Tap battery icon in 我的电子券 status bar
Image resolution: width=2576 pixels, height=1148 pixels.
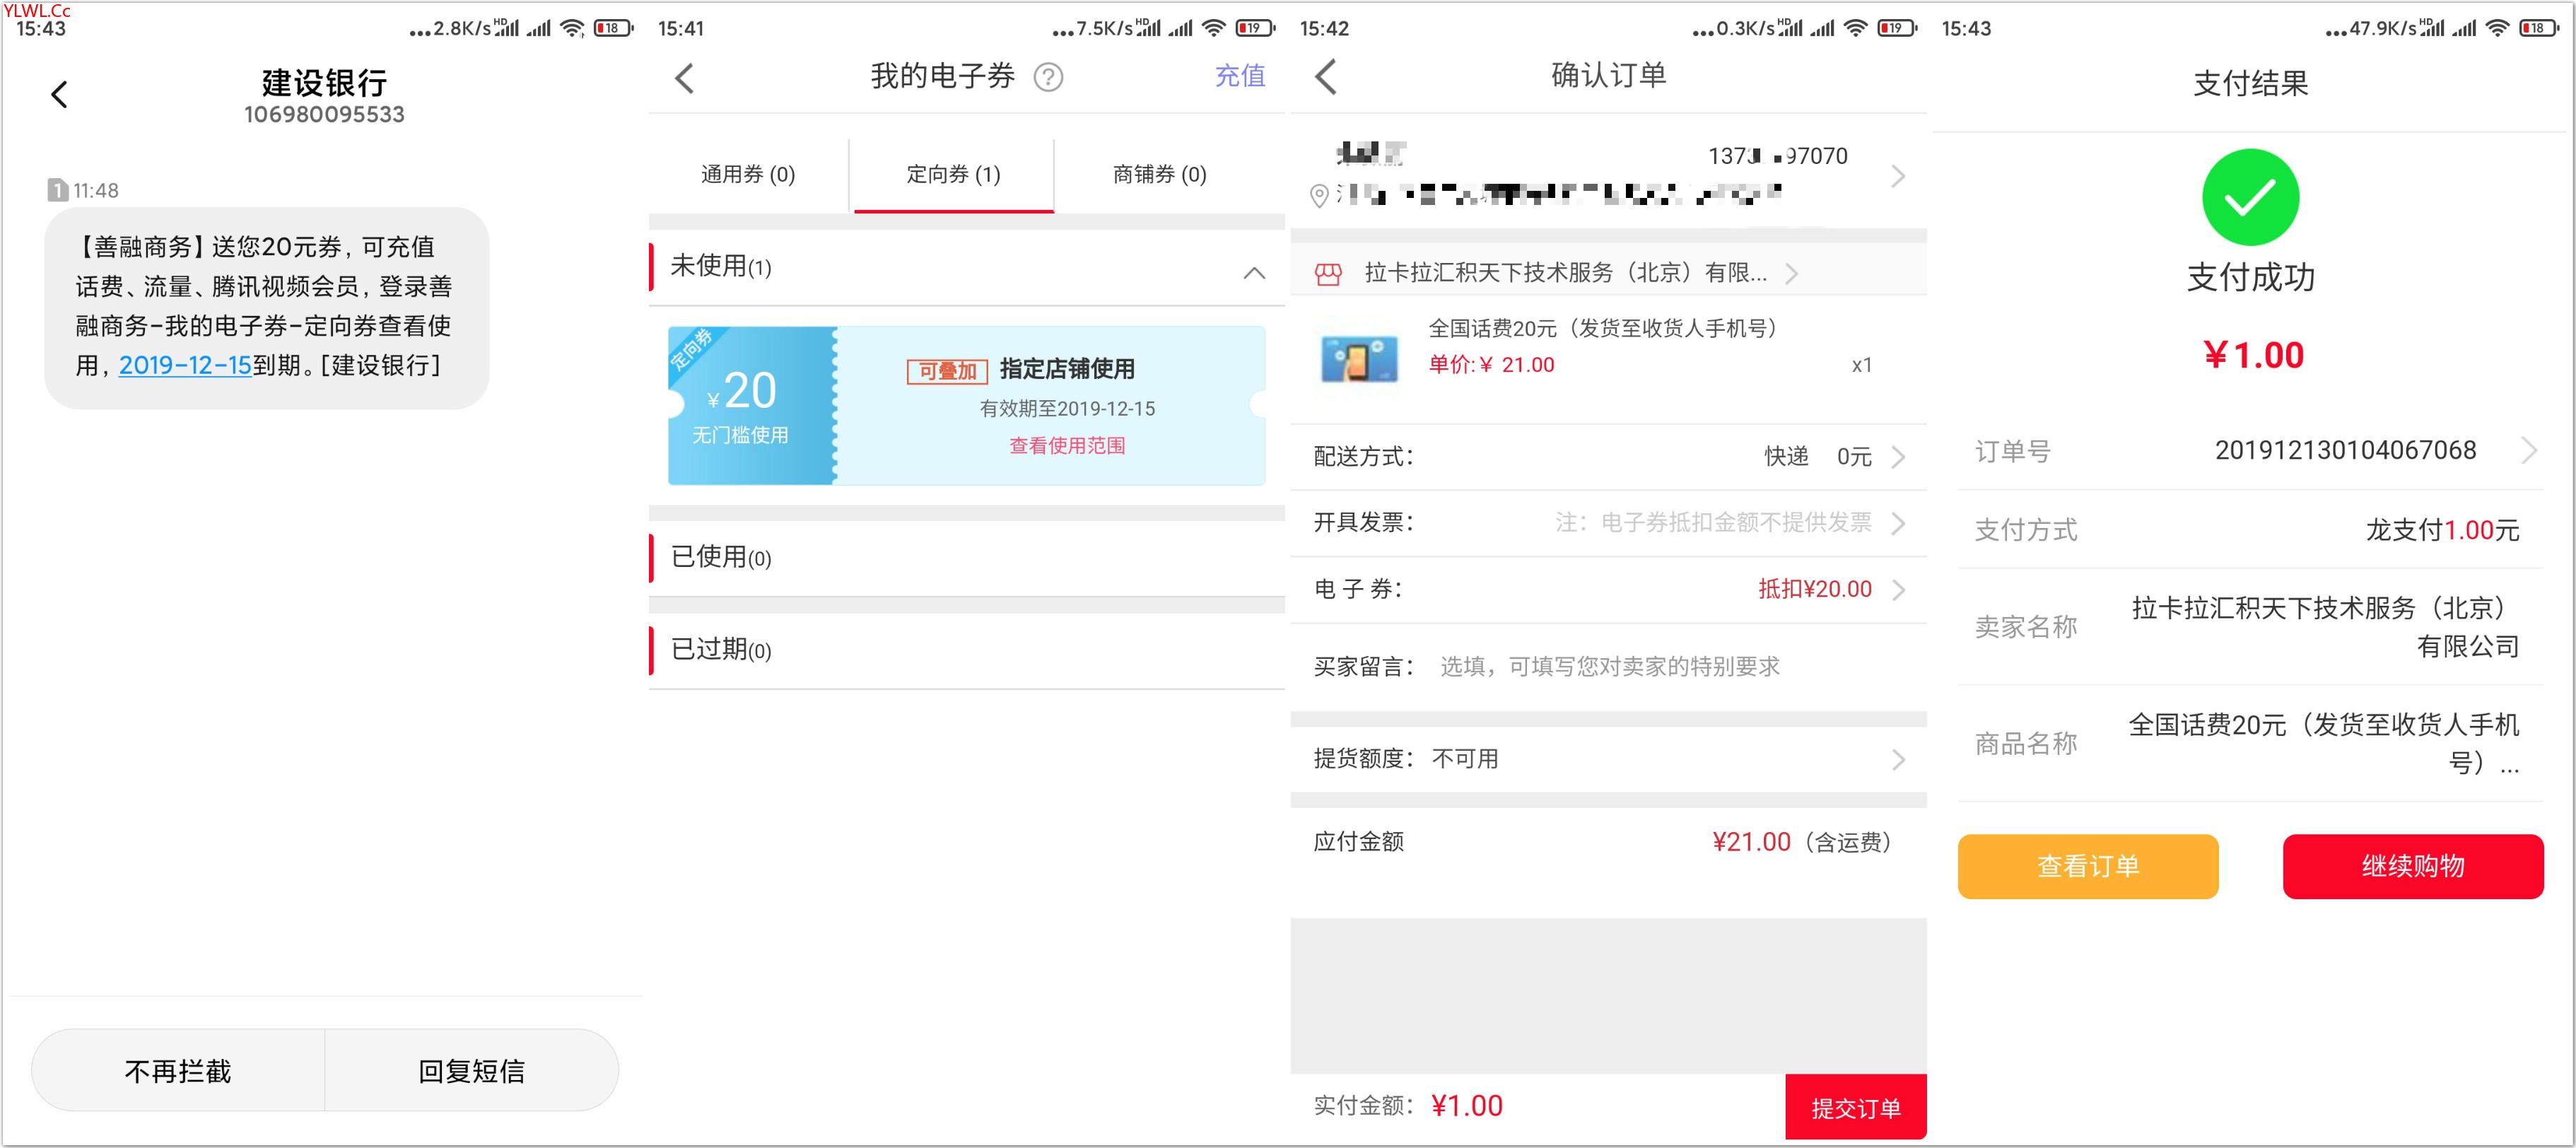coord(1256,28)
